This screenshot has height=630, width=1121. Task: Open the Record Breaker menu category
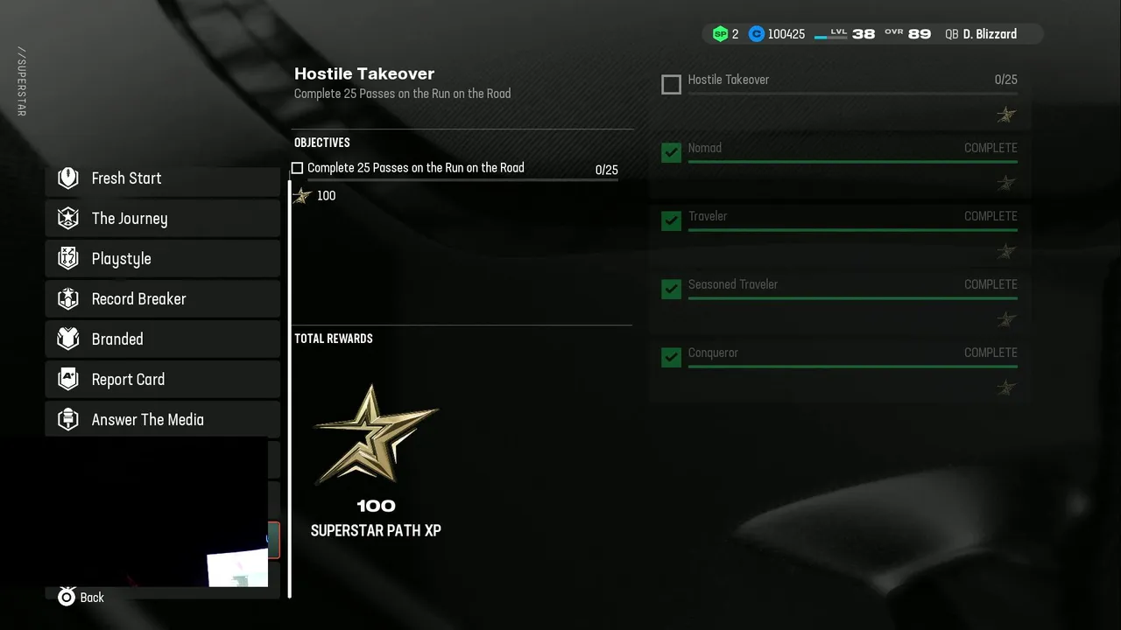(163, 298)
